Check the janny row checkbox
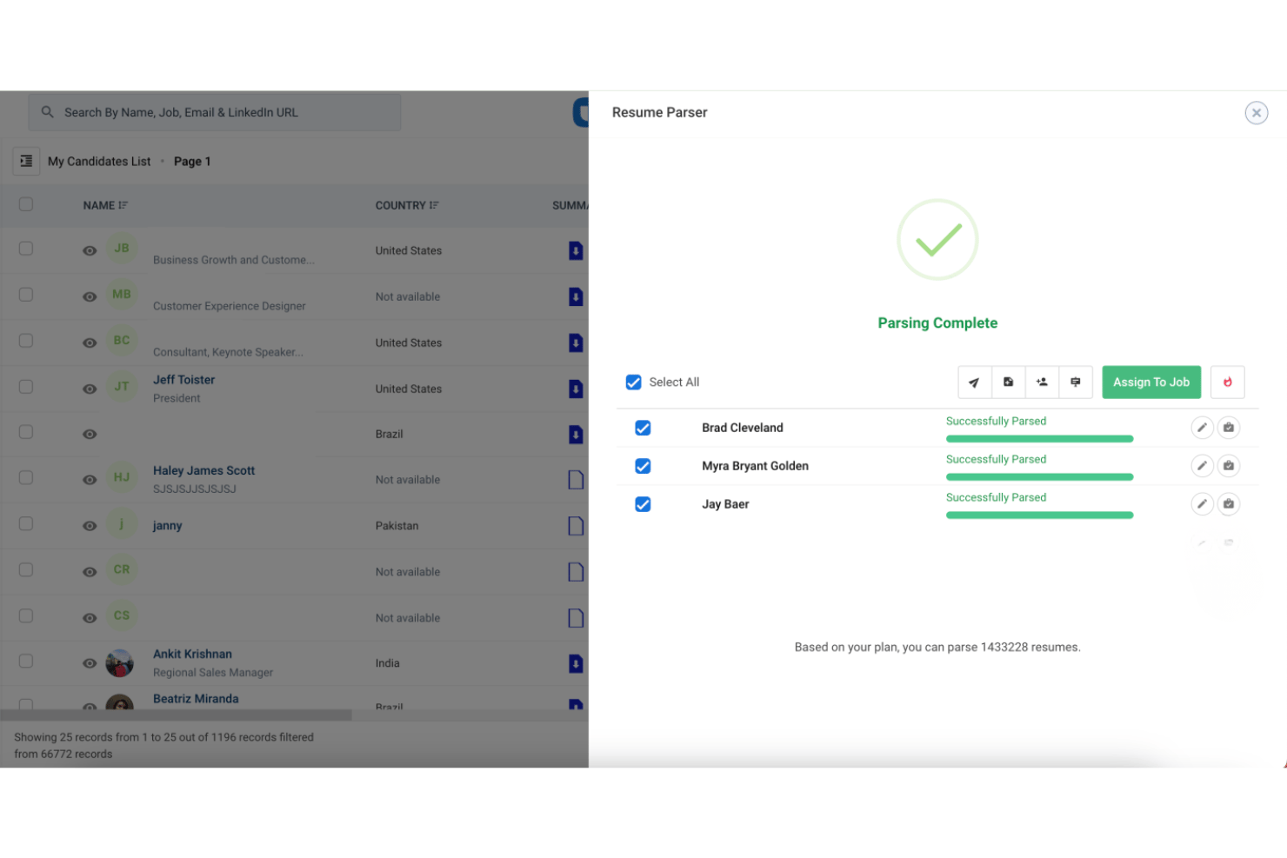Viewport: 1287px width, 858px height. click(x=26, y=524)
